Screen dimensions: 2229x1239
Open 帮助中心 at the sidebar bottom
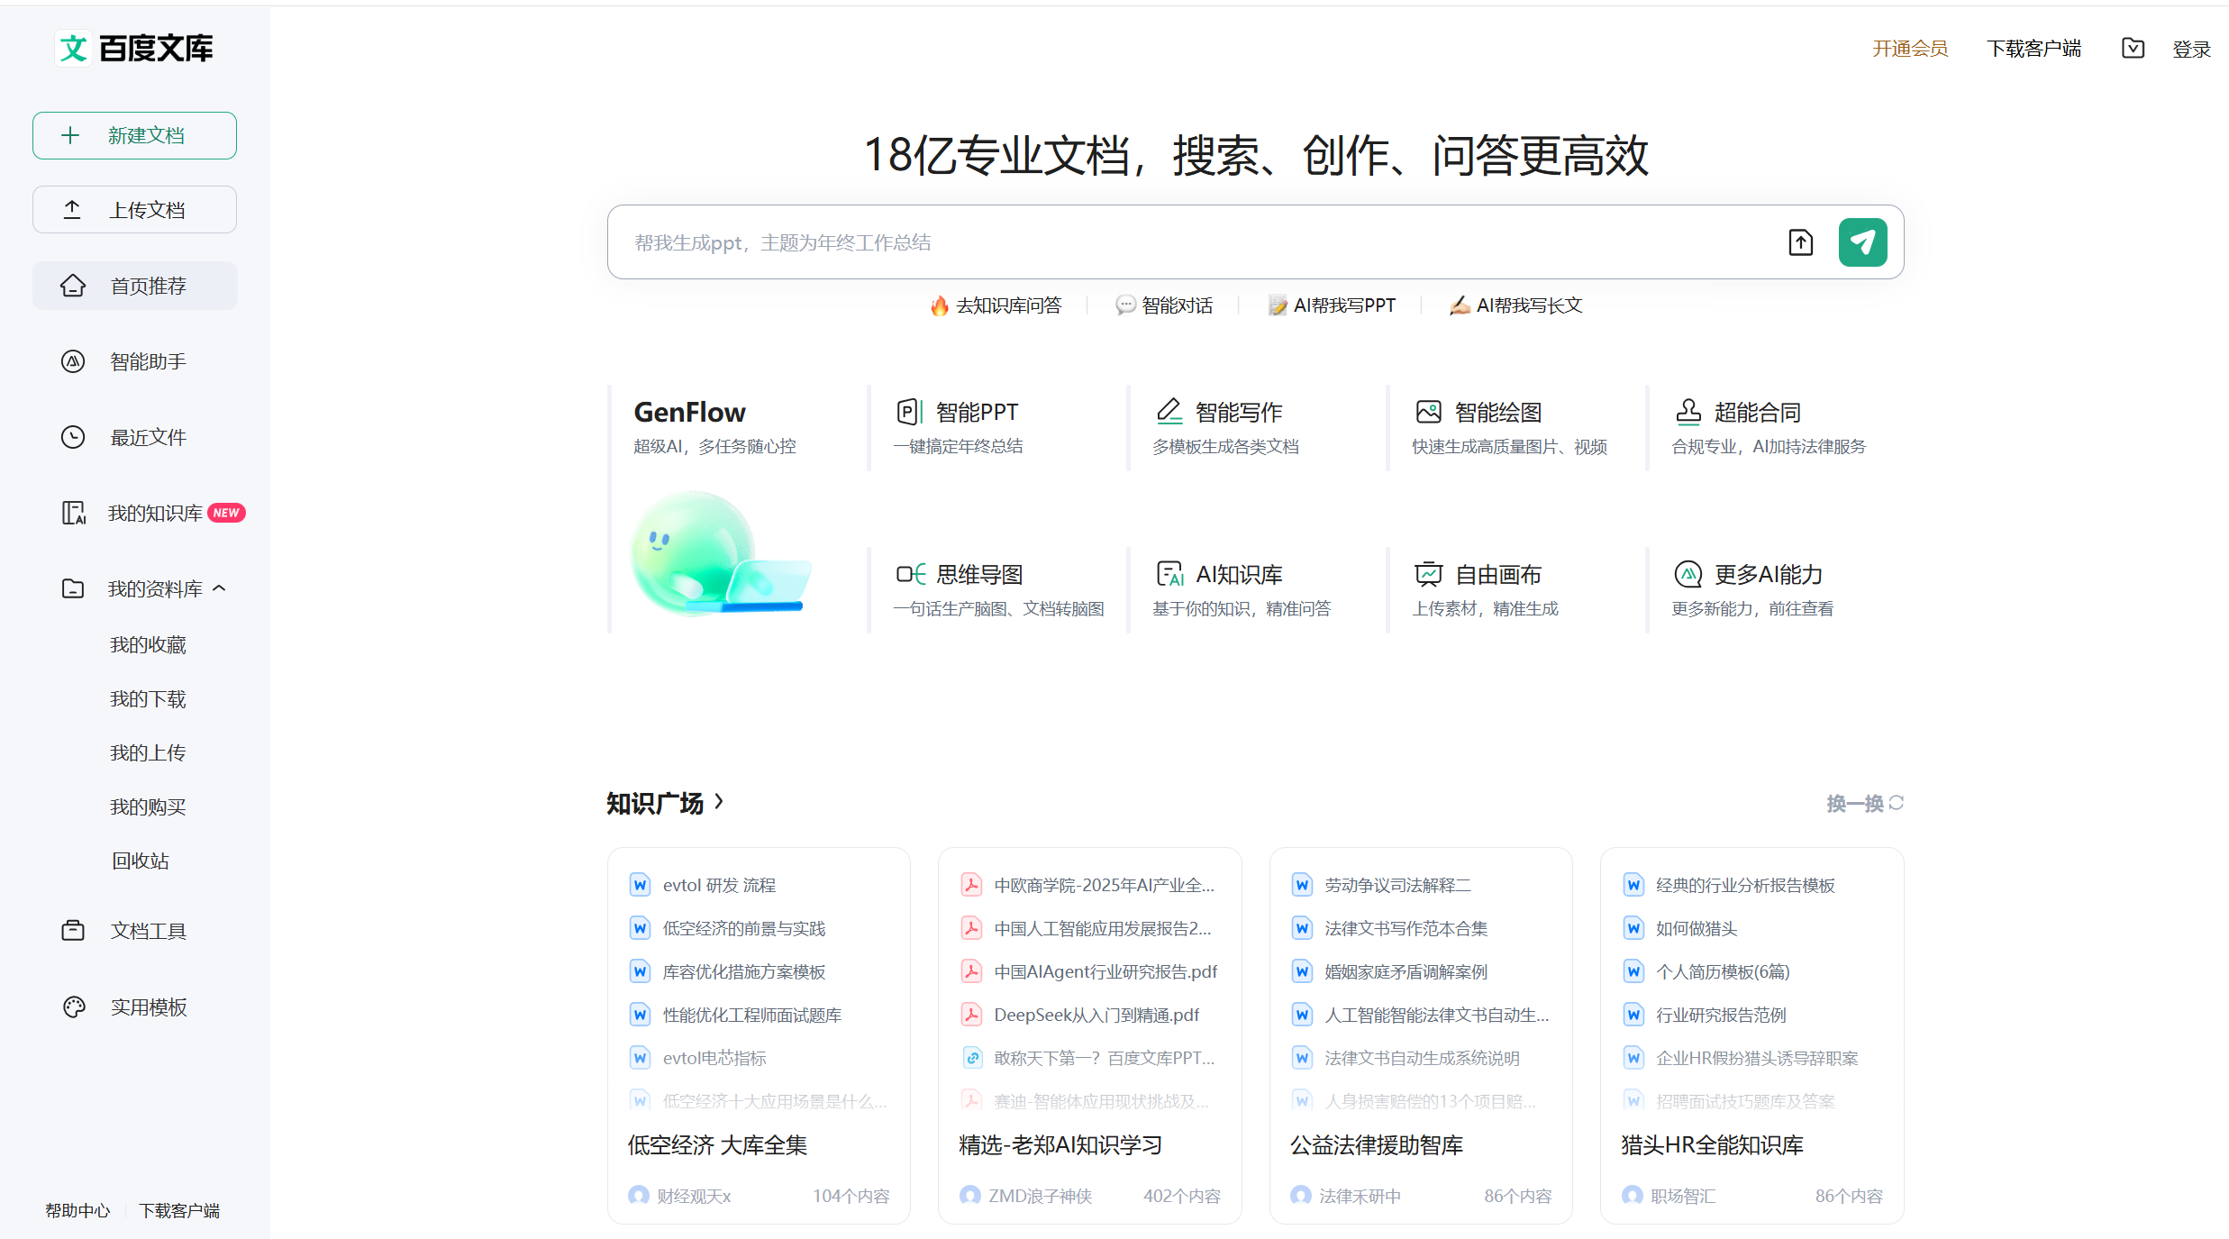77,1210
